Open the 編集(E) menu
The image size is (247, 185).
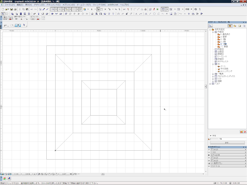(20, 5)
